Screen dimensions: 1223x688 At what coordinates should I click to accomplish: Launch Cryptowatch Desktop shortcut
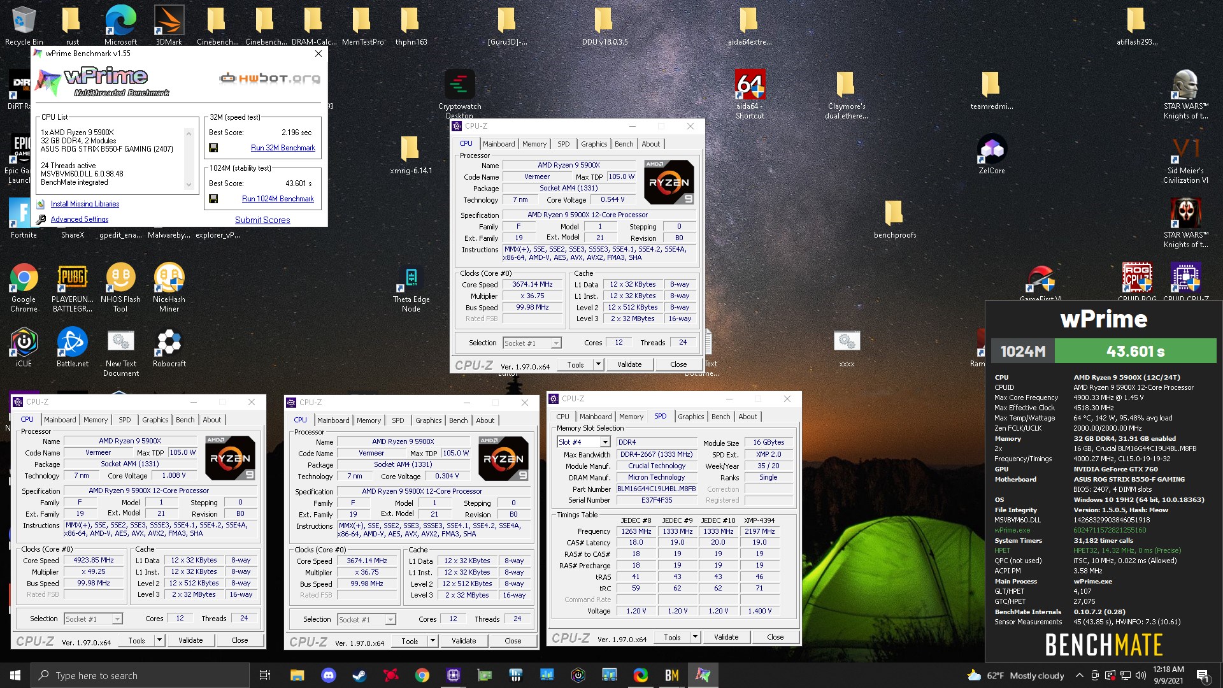click(x=459, y=94)
